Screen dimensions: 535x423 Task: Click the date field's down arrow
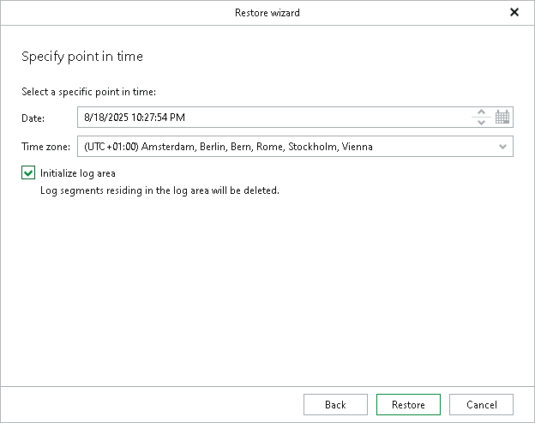click(481, 123)
